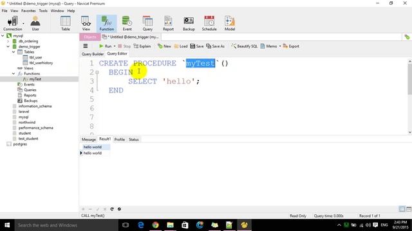Switch to the Status tab
412x231 pixels.
(x=134, y=140)
